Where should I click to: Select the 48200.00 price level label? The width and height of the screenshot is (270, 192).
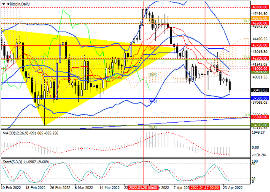(260, 8)
